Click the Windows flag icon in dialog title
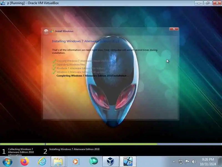Screen dimensions: 222x167 [x=52, y=31]
